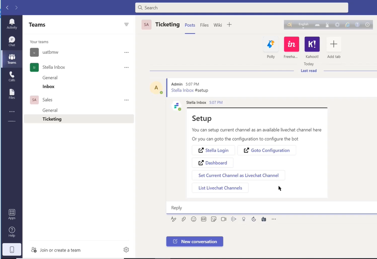
Task: Click the Admin avatar
Action: point(156,88)
